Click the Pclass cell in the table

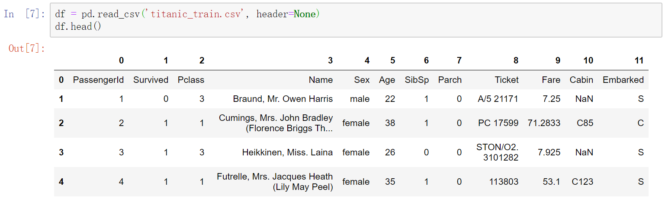click(x=191, y=80)
